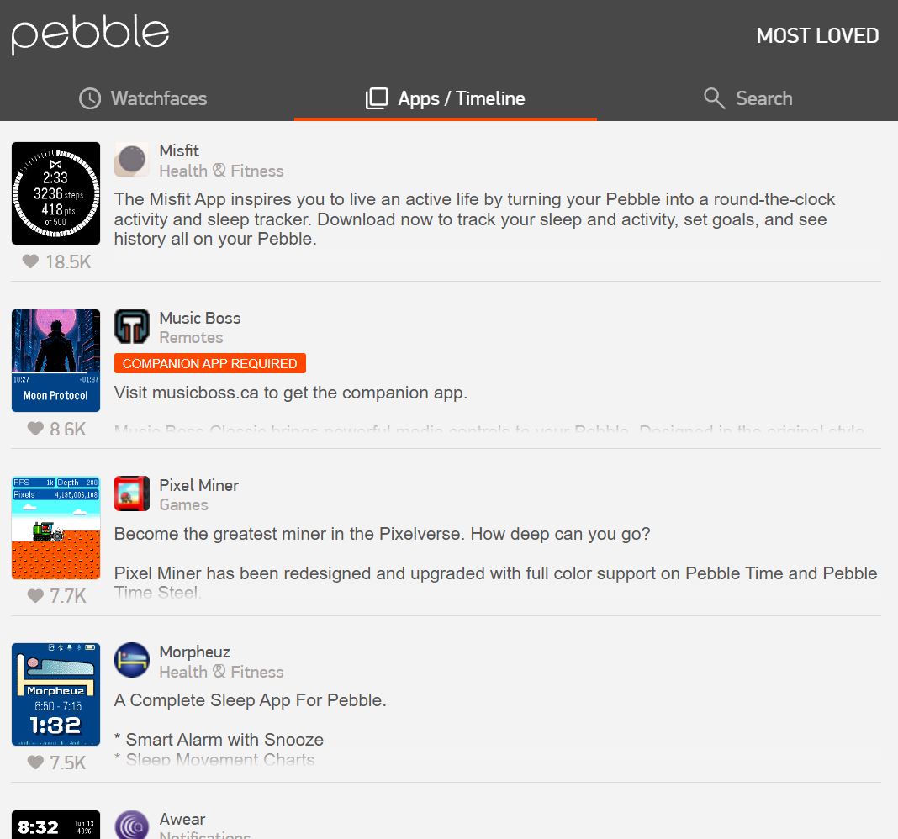Click the COMPANION APP REQUIRED badge

209,363
